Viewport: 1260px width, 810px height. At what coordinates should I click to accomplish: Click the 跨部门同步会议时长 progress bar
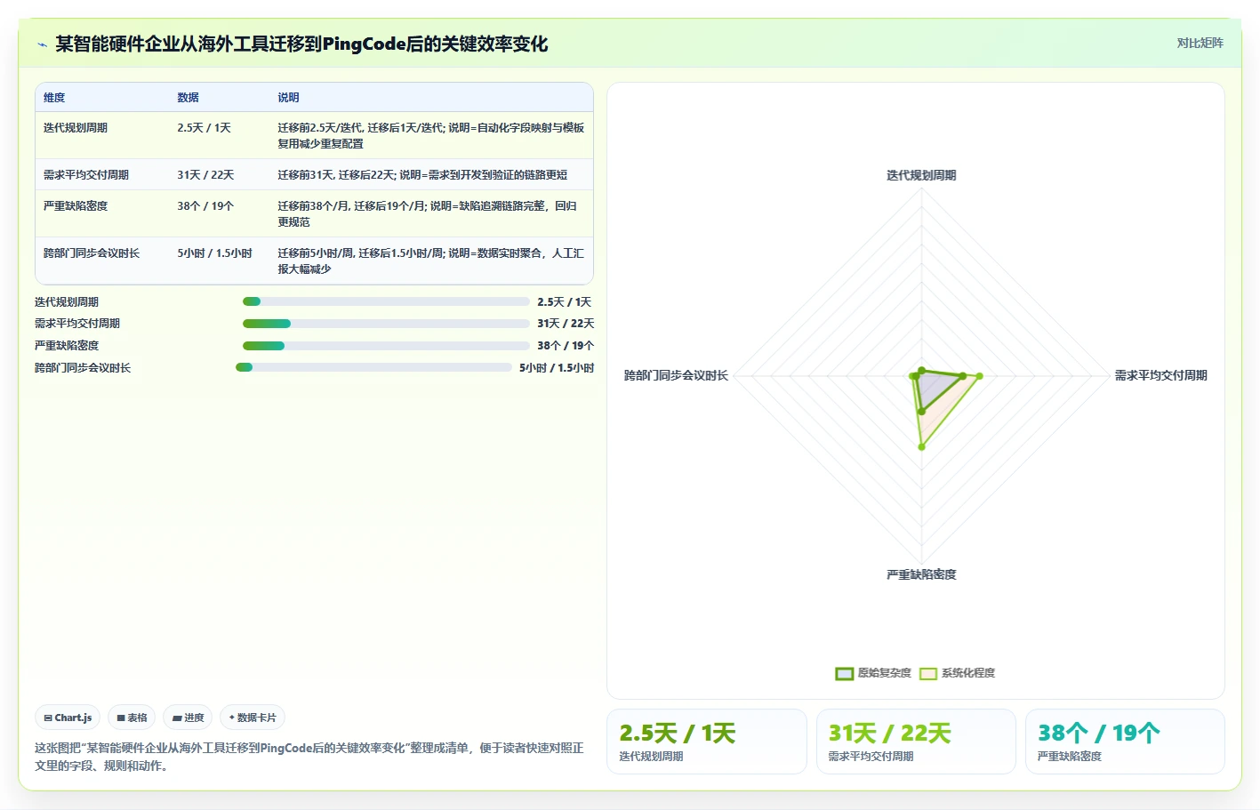tap(373, 367)
